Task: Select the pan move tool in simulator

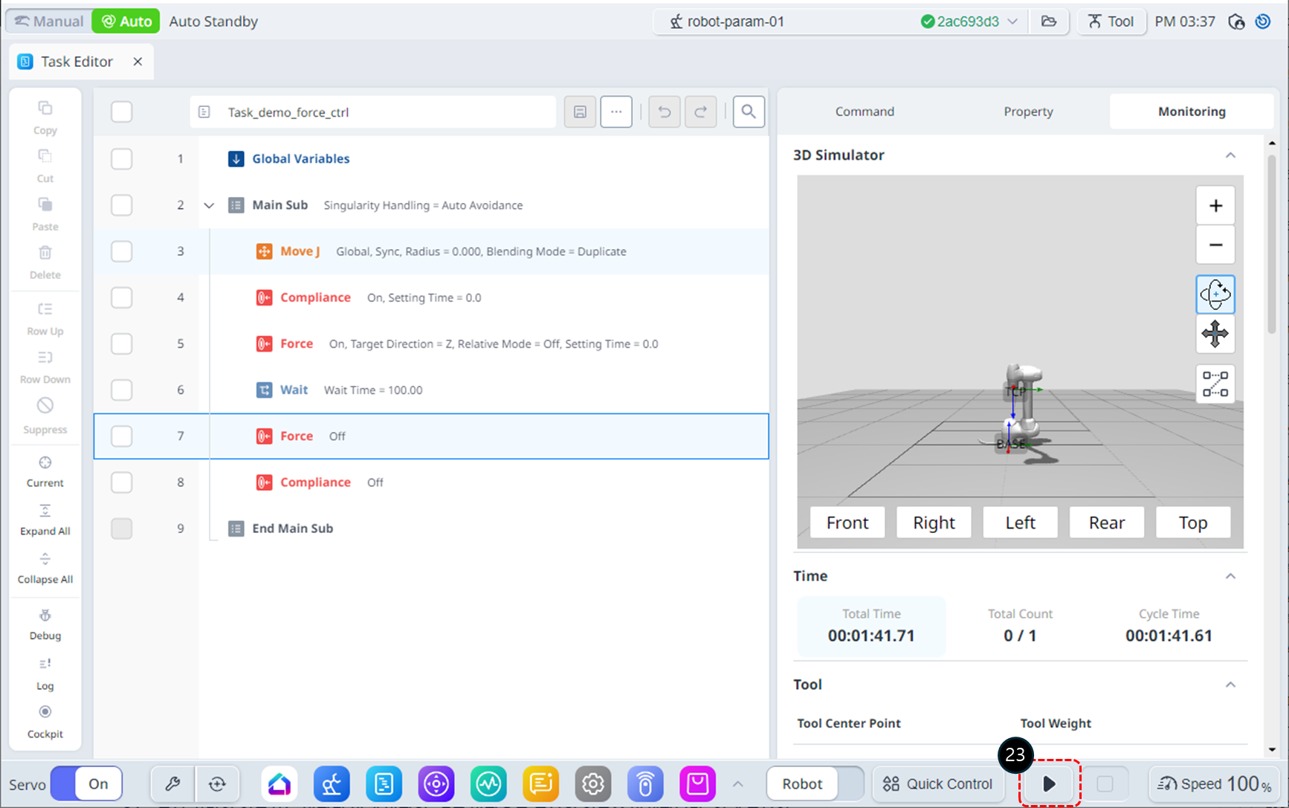Action: click(x=1215, y=334)
